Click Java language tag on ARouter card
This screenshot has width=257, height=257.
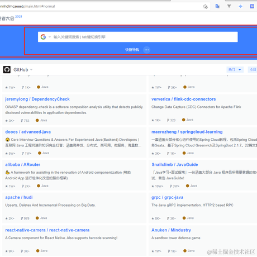coord(42,186)
